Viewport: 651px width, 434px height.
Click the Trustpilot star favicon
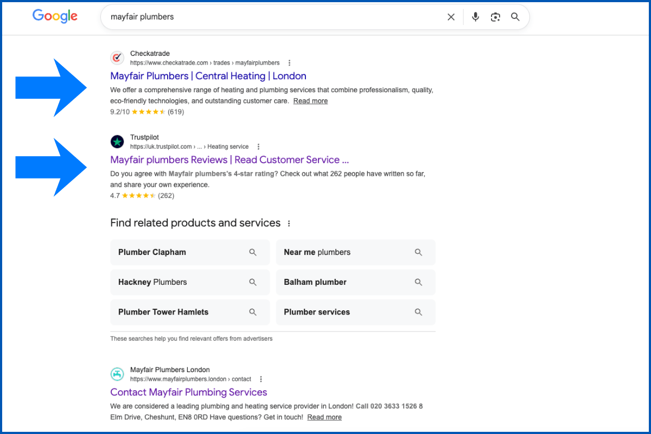pos(117,142)
